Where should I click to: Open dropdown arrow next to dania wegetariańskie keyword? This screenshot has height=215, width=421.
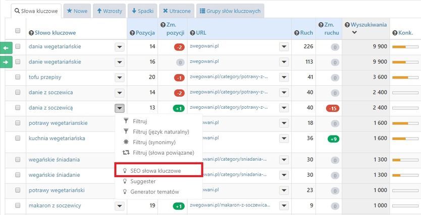tap(119, 47)
